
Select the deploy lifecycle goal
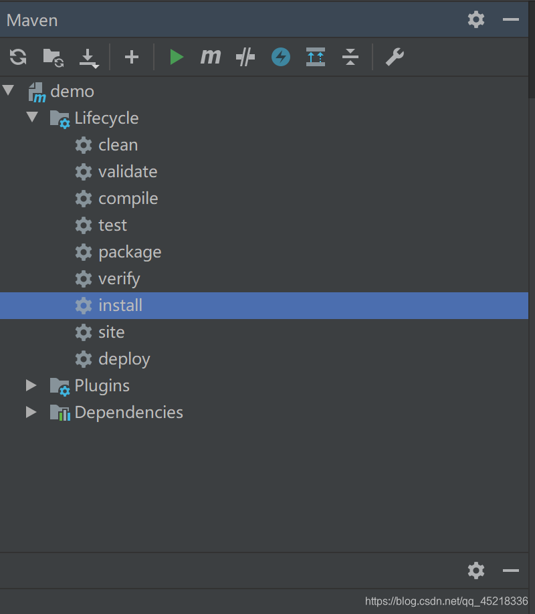tap(124, 359)
